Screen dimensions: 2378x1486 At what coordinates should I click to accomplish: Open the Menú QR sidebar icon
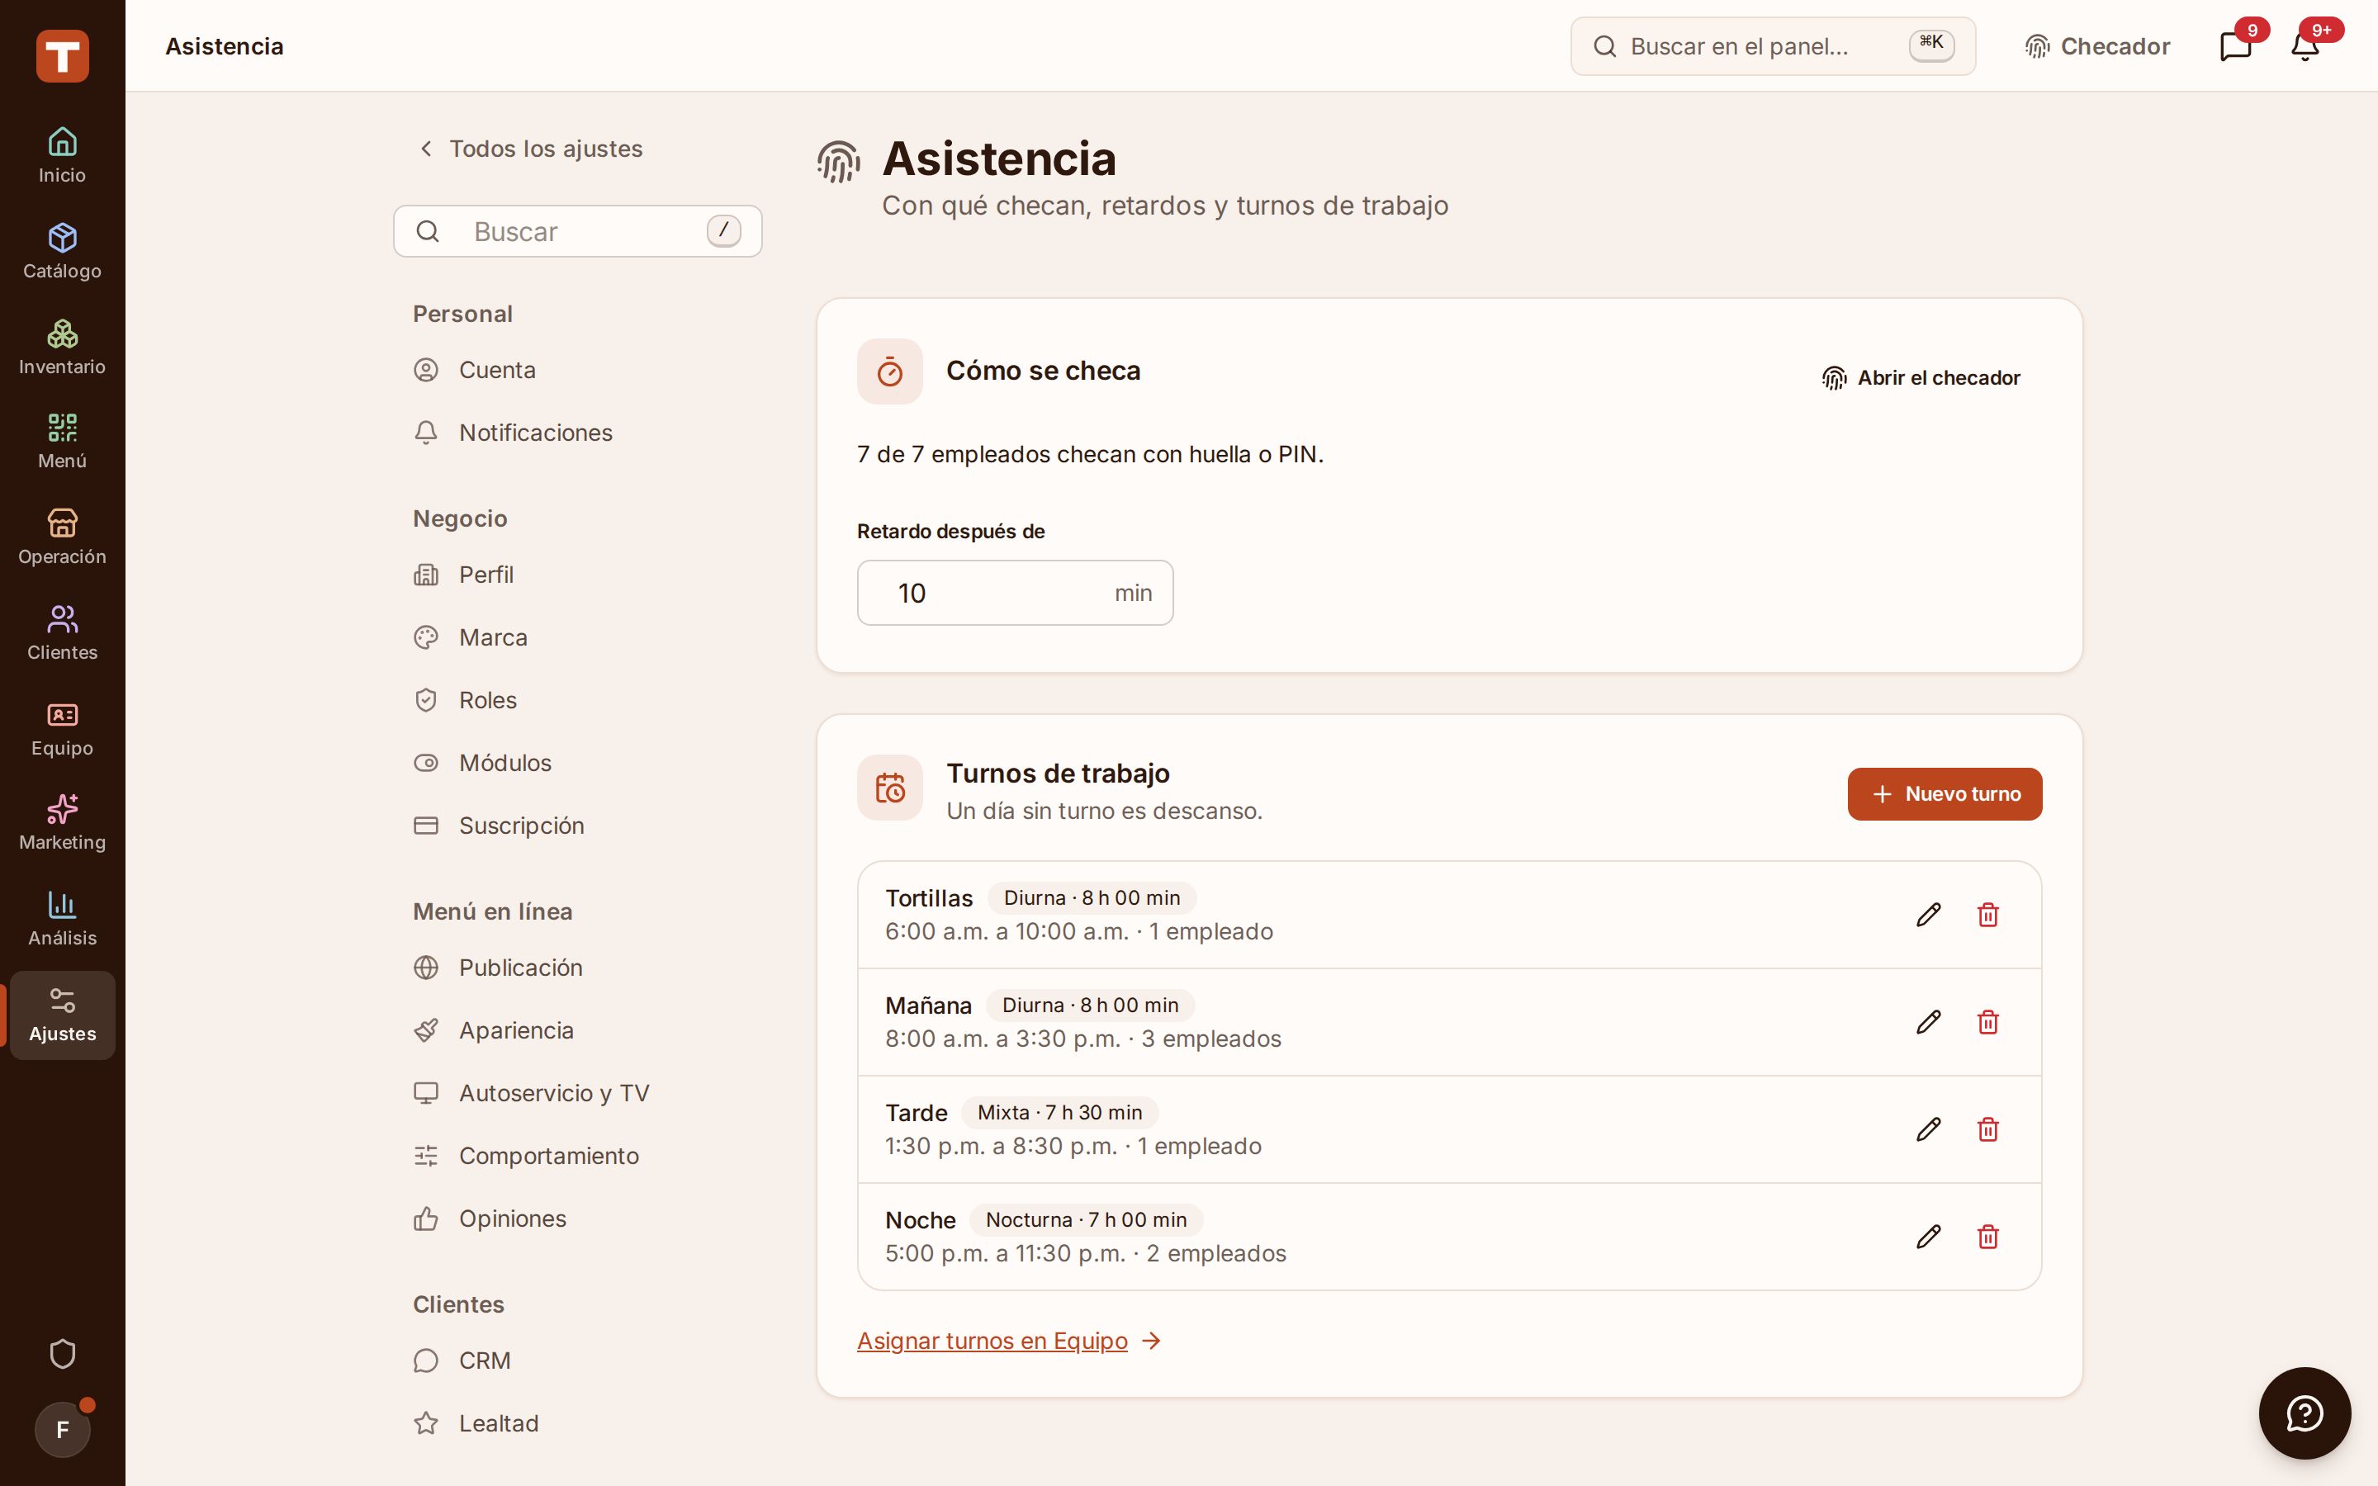pos(62,442)
